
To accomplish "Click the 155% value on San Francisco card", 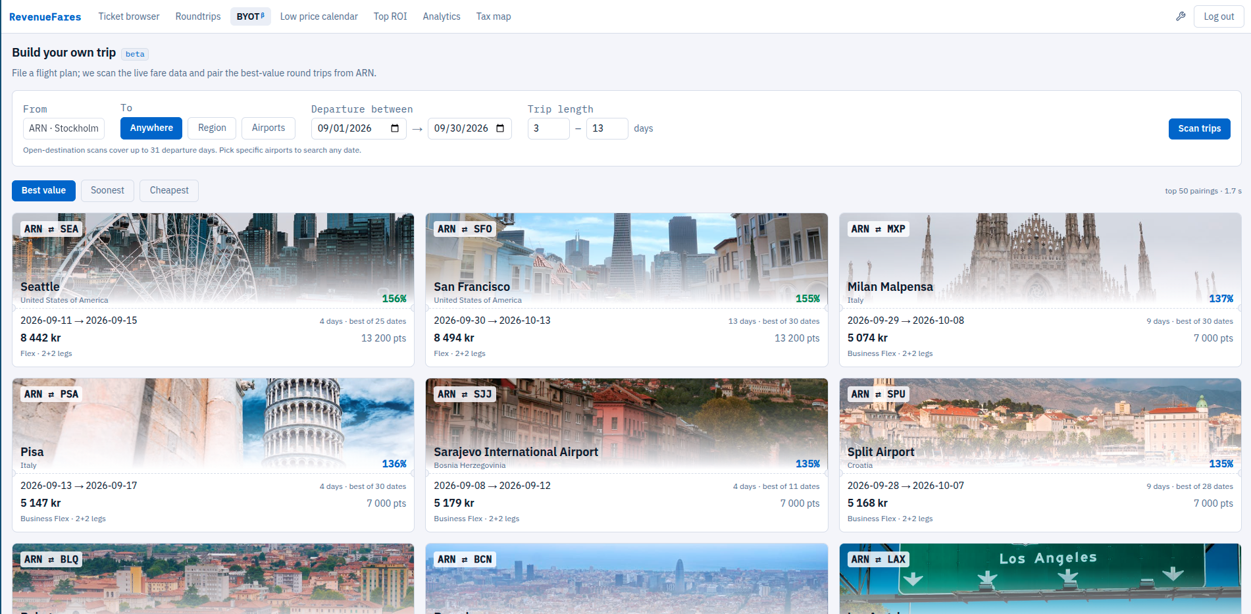I will pos(807,299).
